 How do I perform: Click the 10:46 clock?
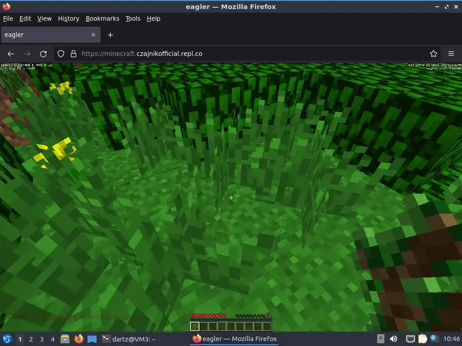451,339
